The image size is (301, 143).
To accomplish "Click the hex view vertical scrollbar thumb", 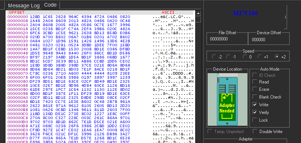I will (198, 19).
